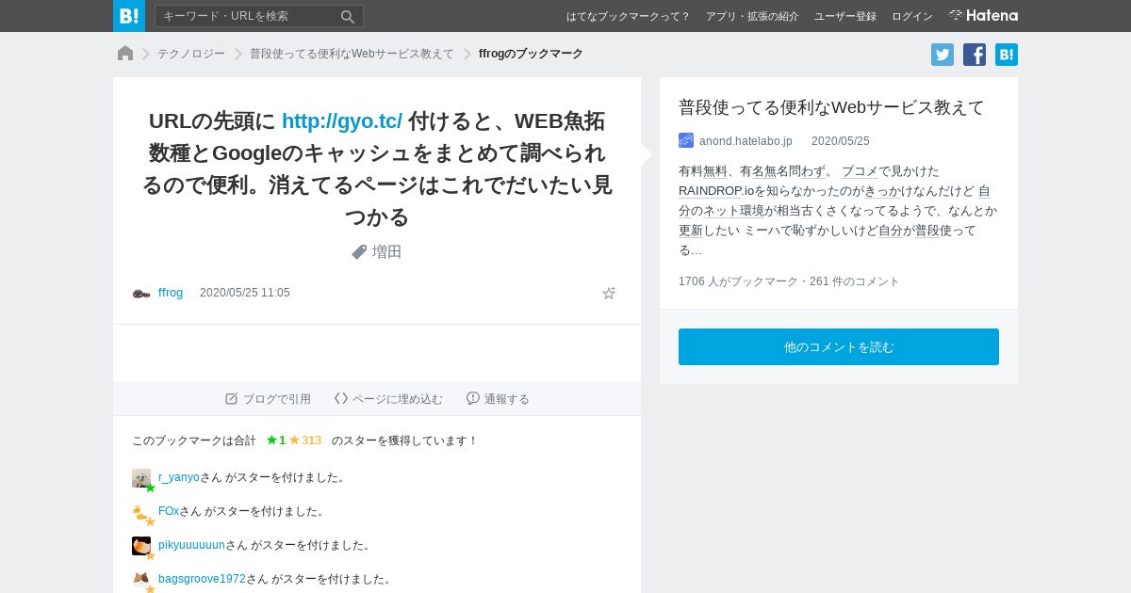Click the Hatena logo in the header
1131x593 pixels.
[983, 15]
